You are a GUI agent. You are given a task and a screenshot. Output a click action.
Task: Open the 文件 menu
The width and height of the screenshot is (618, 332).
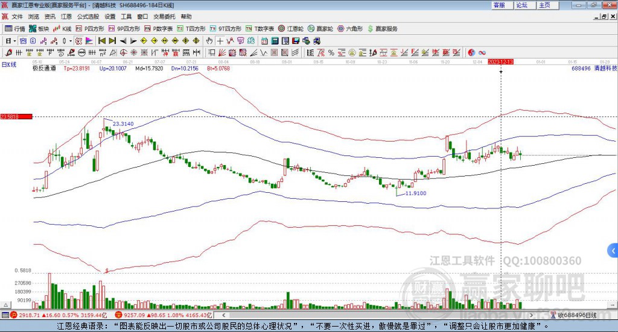coord(17,16)
